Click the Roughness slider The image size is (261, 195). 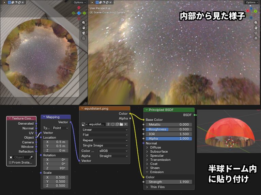pyautogui.click(x=169, y=129)
